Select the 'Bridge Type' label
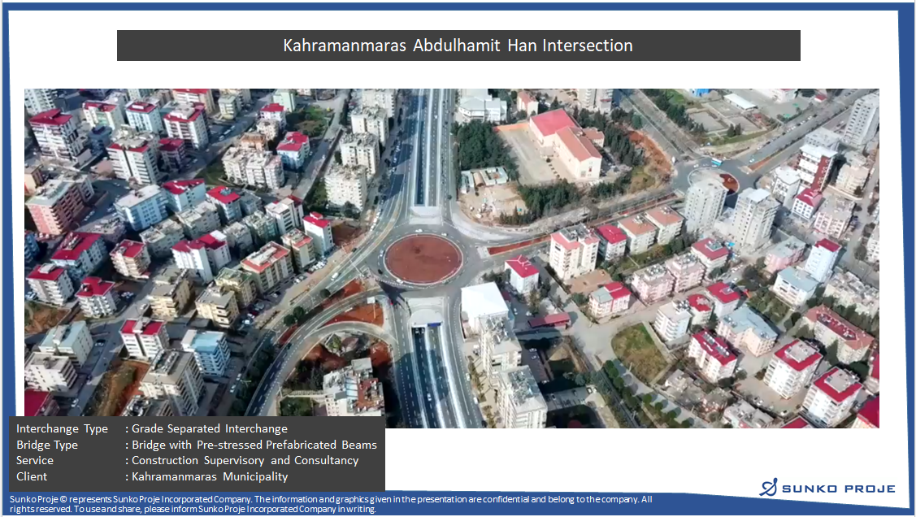The height and width of the screenshot is (517, 916). pos(47,445)
